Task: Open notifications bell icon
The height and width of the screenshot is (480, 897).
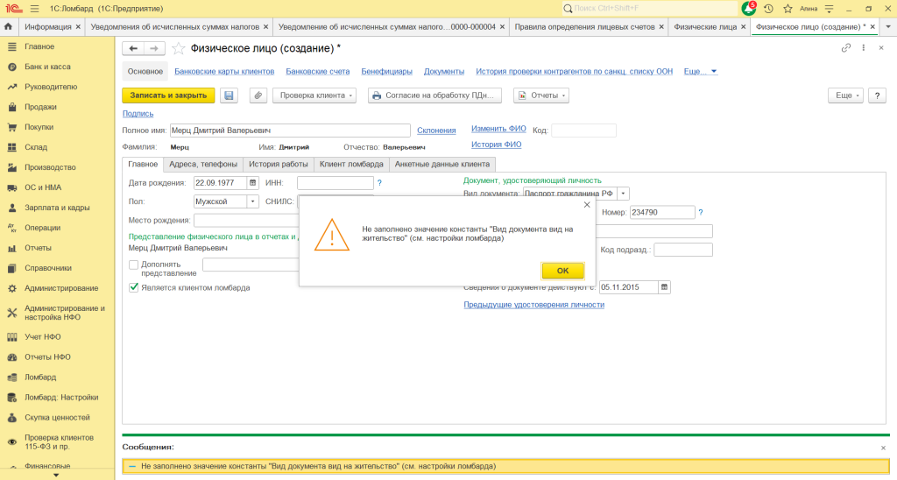Action: click(748, 8)
